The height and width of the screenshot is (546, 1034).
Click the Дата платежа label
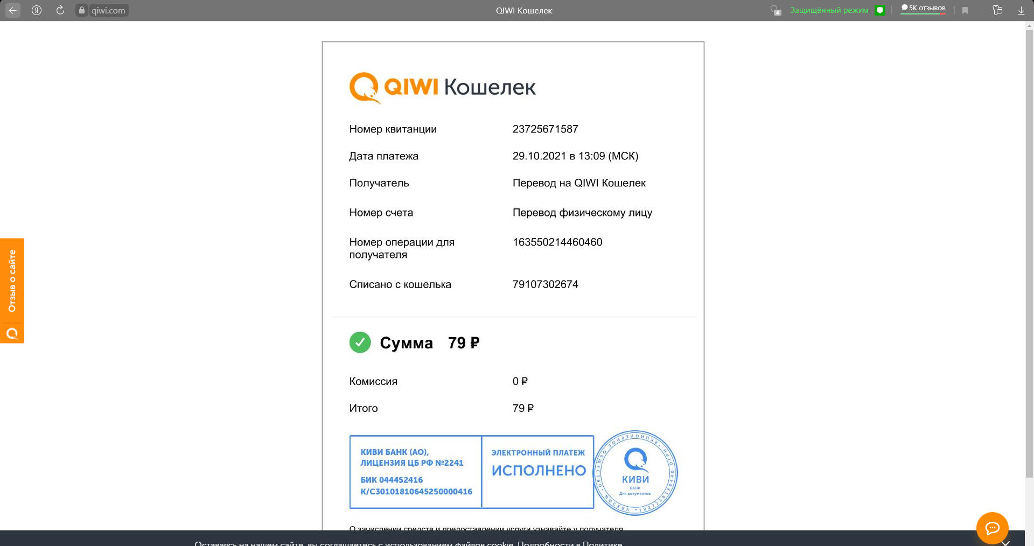pyautogui.click(x=383, y=156)
